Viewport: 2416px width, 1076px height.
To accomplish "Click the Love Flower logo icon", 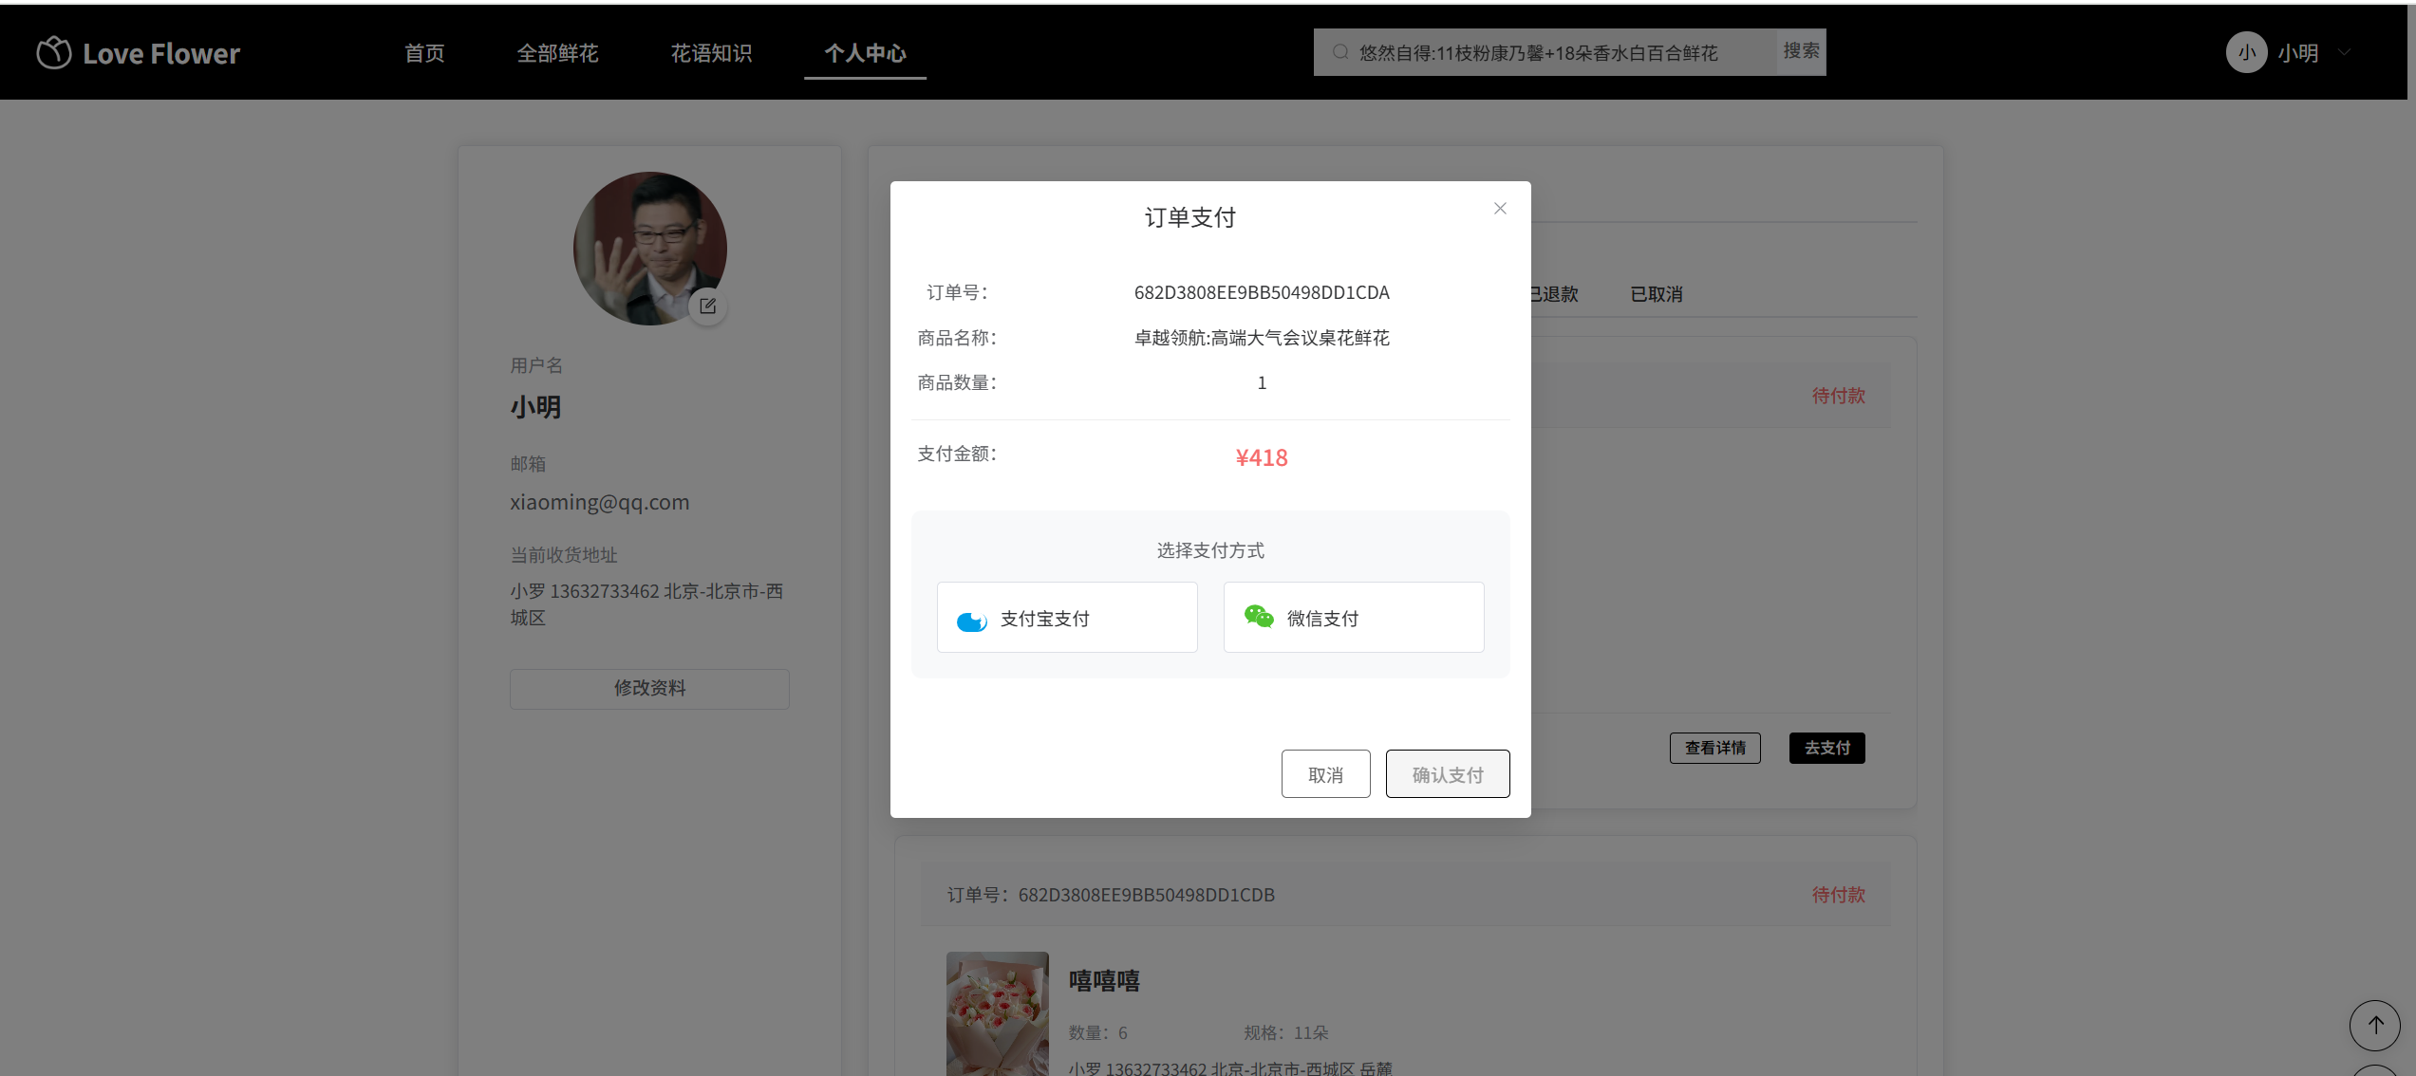I will pos(54,53).
